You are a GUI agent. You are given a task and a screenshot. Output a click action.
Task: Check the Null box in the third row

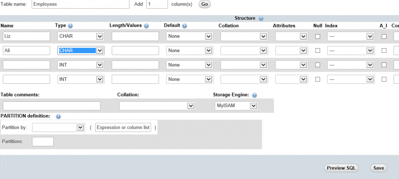pyautogui.click(x=318, y=65)
